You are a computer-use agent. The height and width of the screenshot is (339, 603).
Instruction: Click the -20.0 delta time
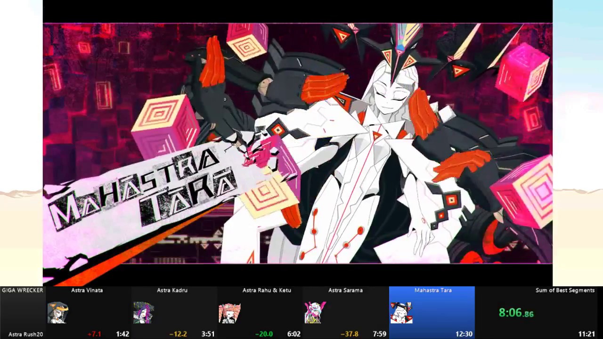point(264,334)
